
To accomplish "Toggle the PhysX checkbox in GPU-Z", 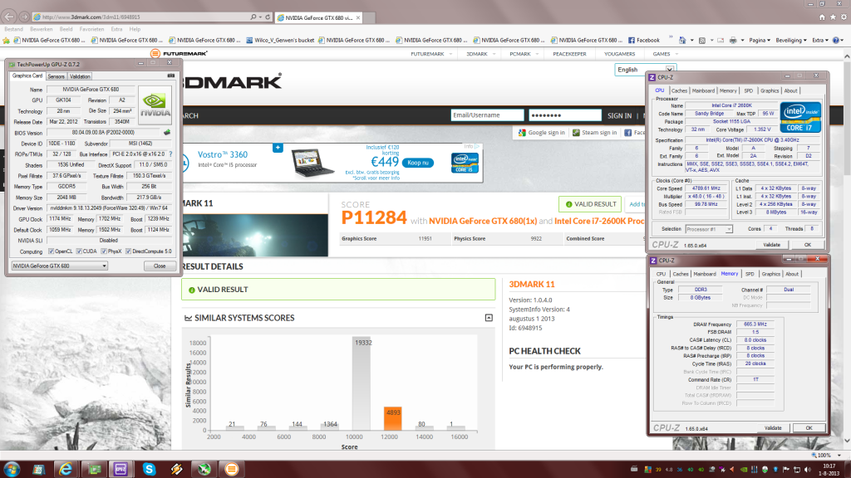I will coord(104,251).
